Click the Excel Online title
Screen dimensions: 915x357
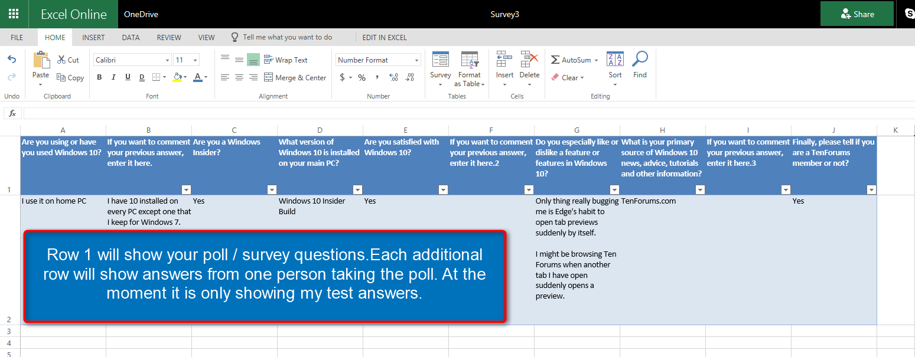(x=74, y=14)
